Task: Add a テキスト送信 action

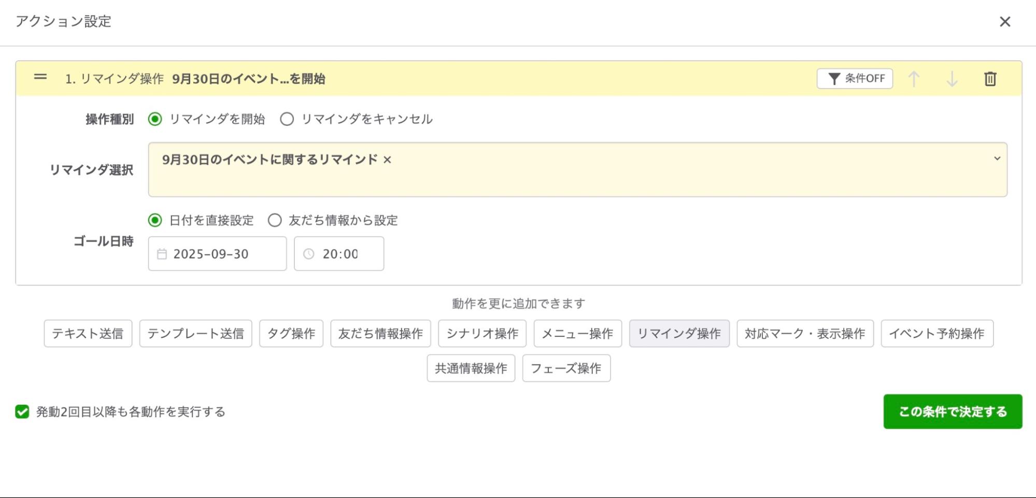Action: 88,334
